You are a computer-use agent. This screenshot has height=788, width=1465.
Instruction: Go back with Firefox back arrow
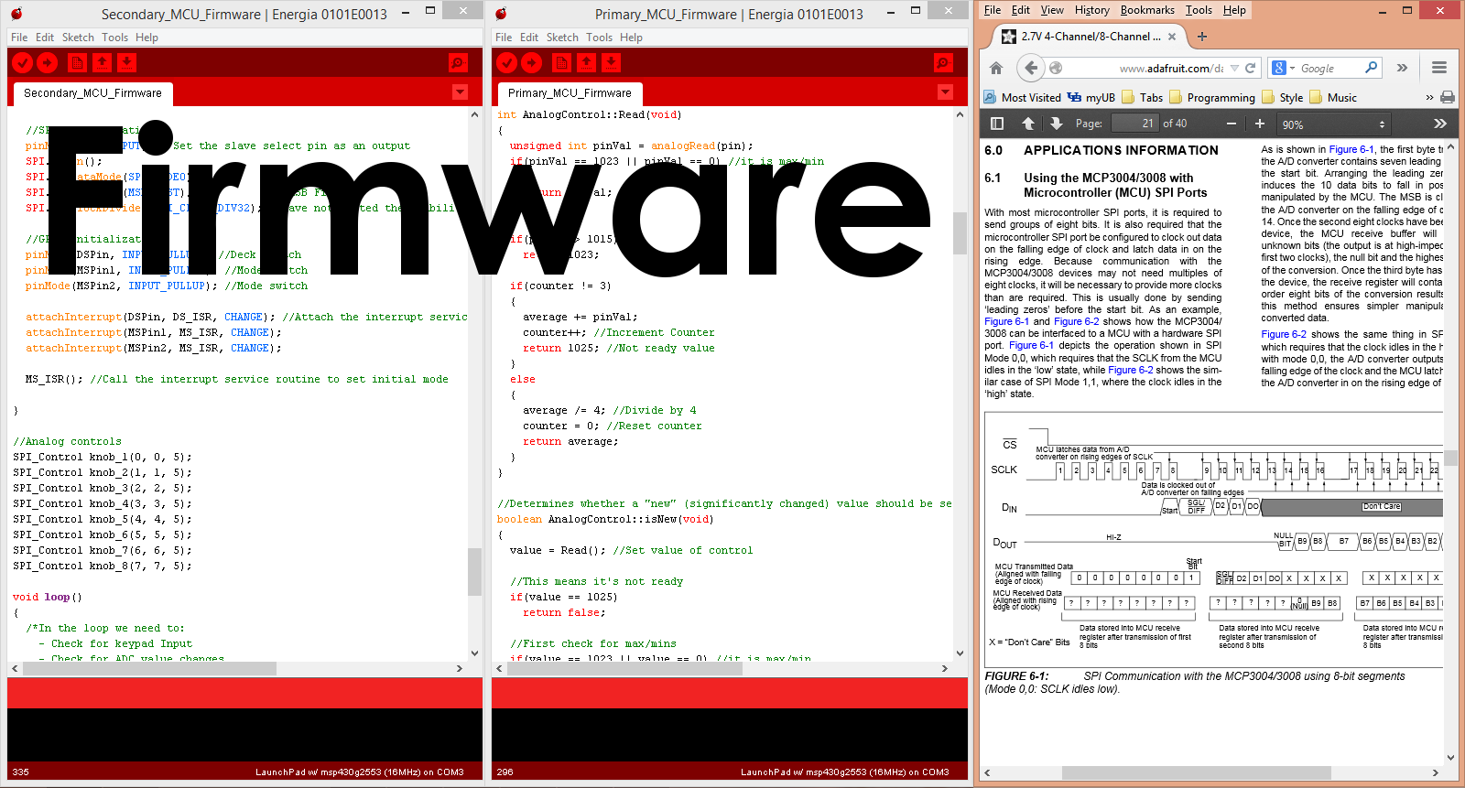click(x=1031, y=68)
